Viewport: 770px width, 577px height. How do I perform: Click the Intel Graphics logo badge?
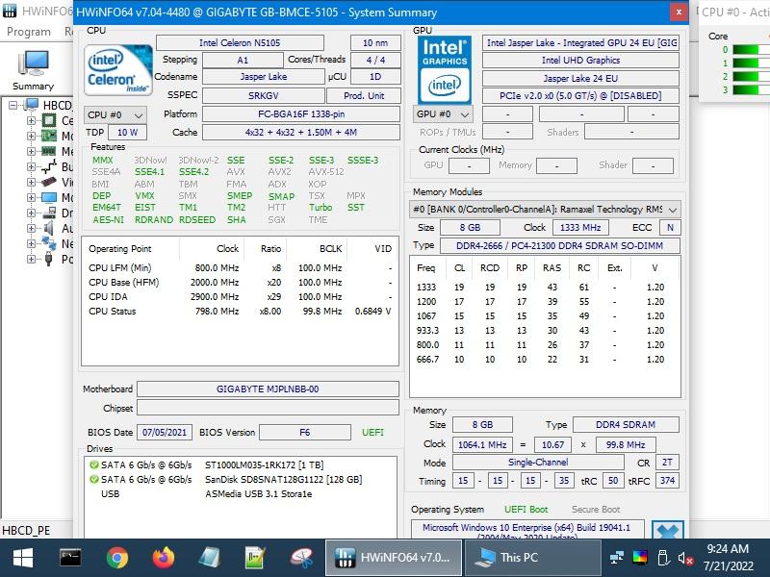(445, 69)
